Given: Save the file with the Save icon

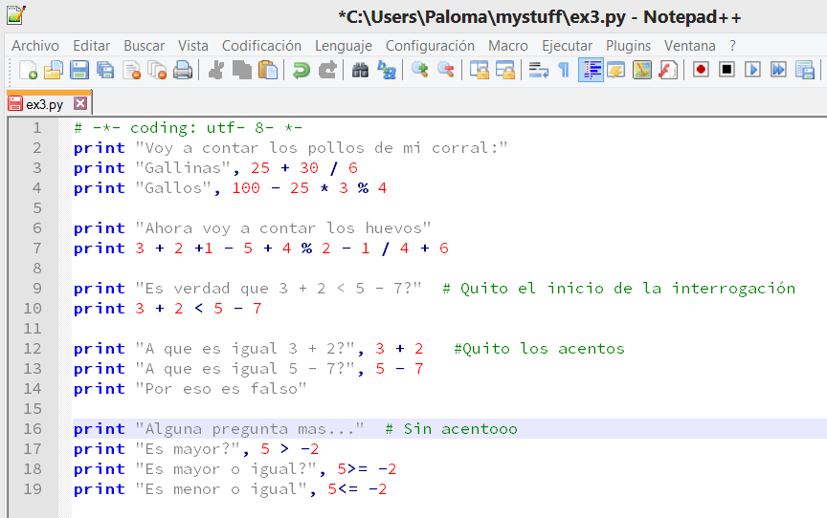Looking at the screenshot, I should point(79,70).
